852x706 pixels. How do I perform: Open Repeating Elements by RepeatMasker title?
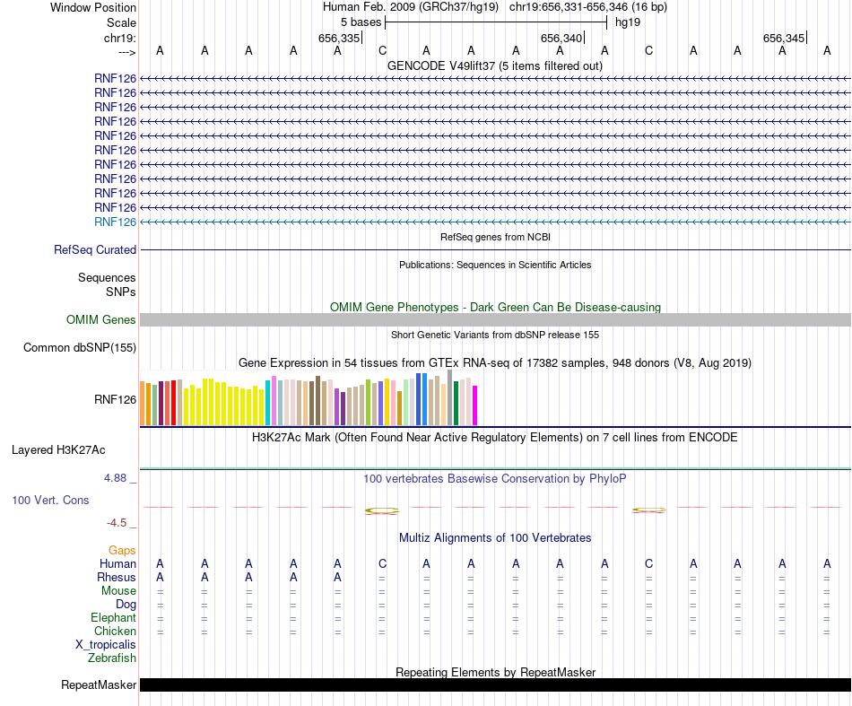point(495,672)
